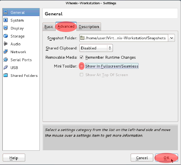Select Network in the settings list
The width and height of the screenshot is (181, 165).
tap(21, 52)
